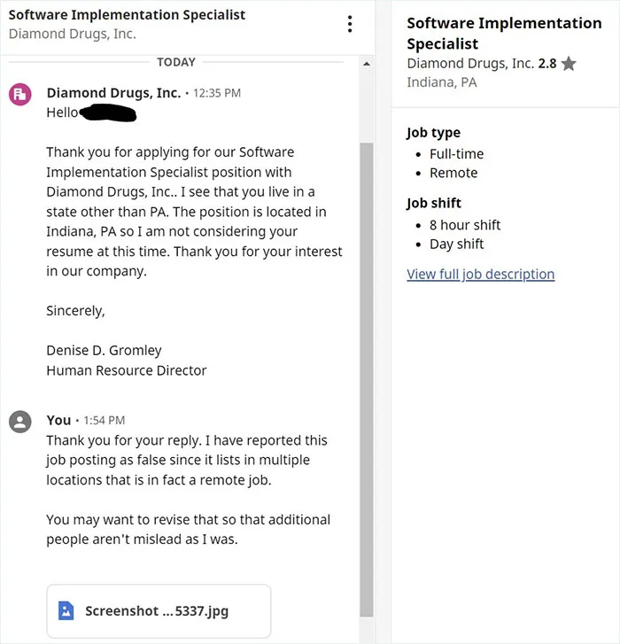Click the blue image file icon in attachment

(x=66, y=610)
